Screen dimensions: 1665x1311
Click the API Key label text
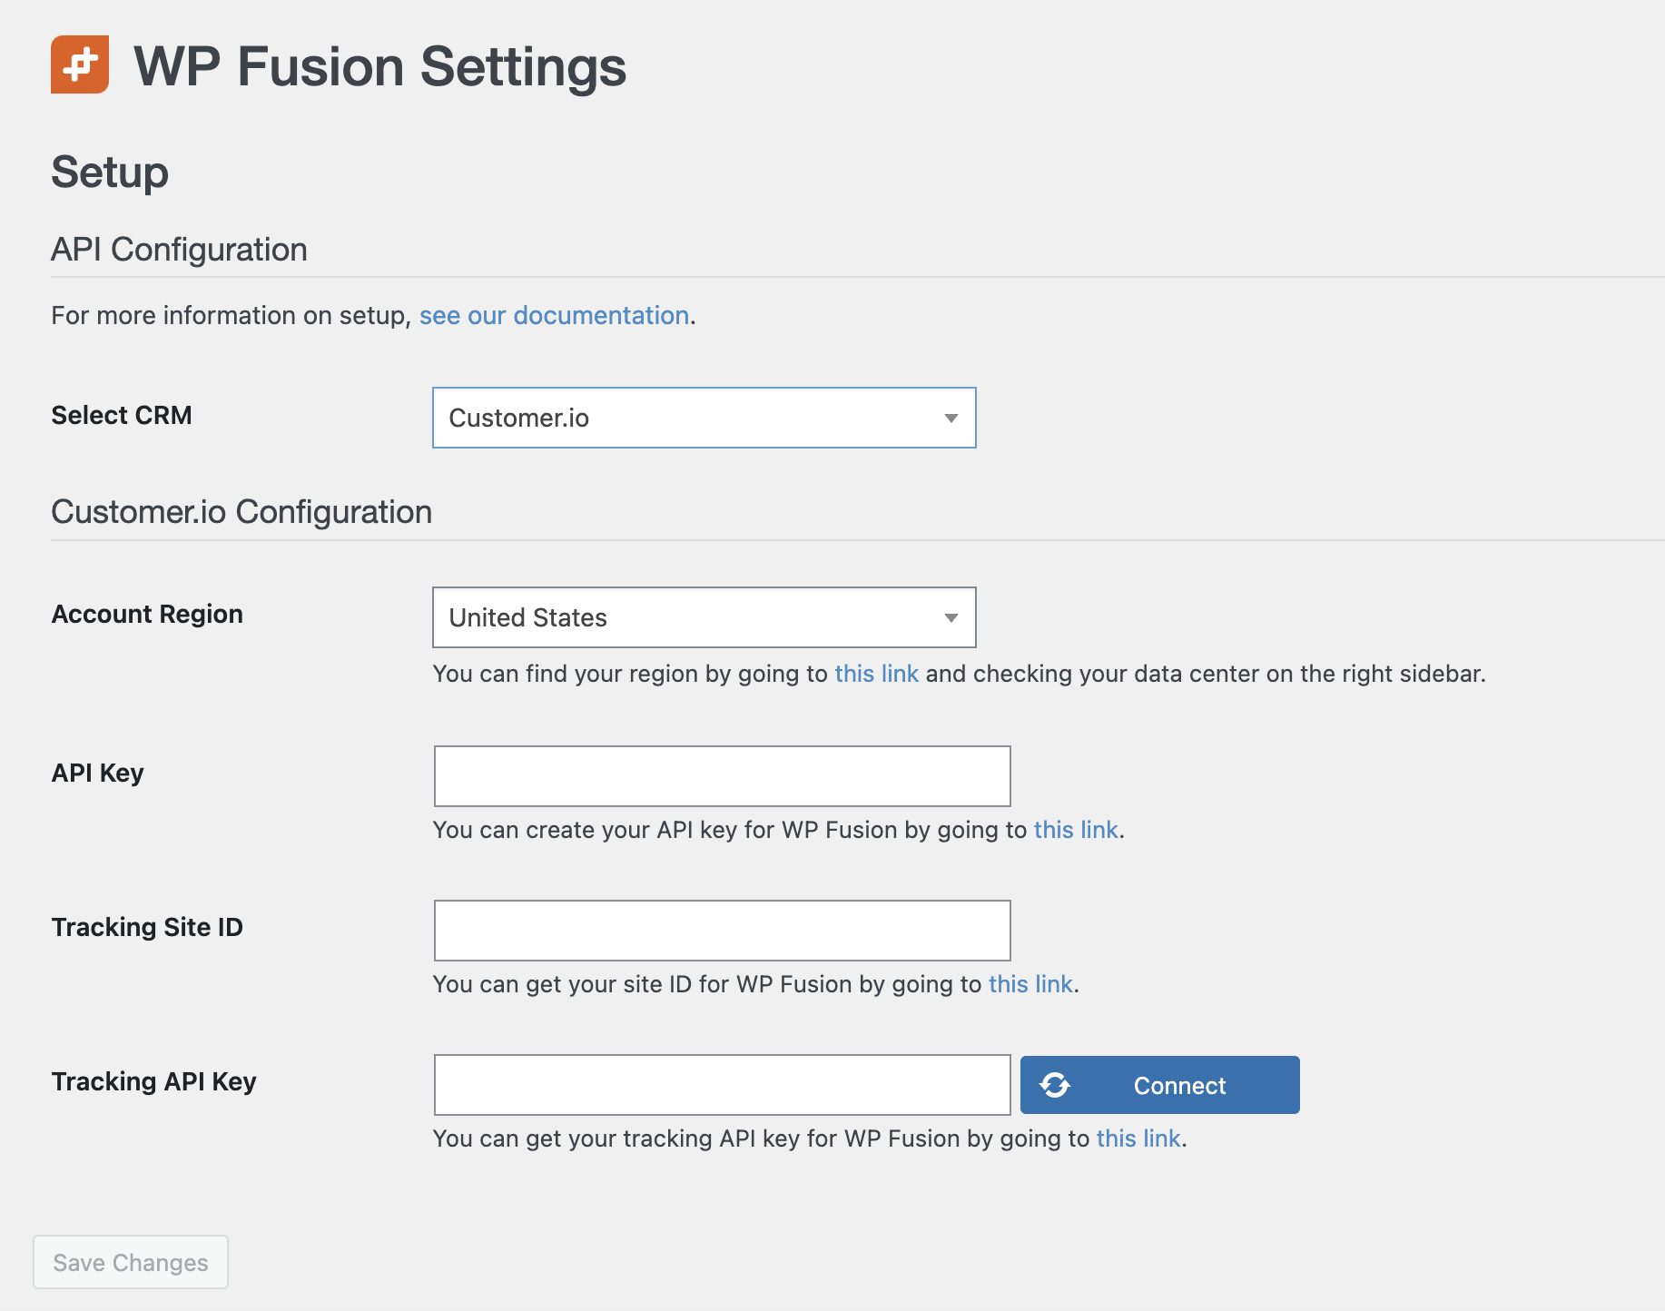98,773
